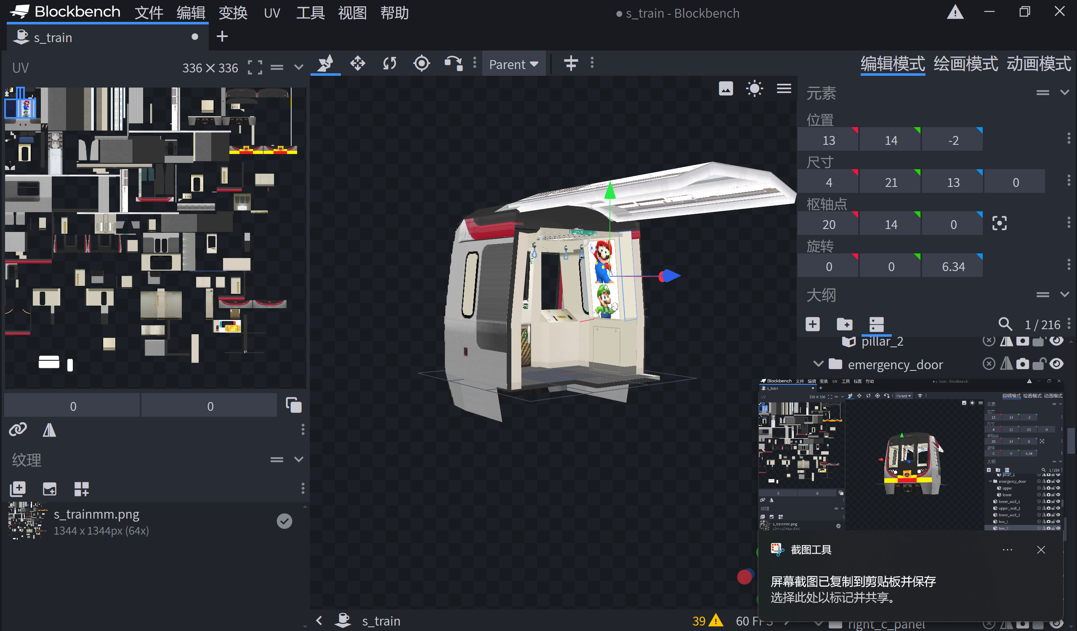Open the 文件 menu
This screenshot has height=631, width=1077.
coord(149,13)
